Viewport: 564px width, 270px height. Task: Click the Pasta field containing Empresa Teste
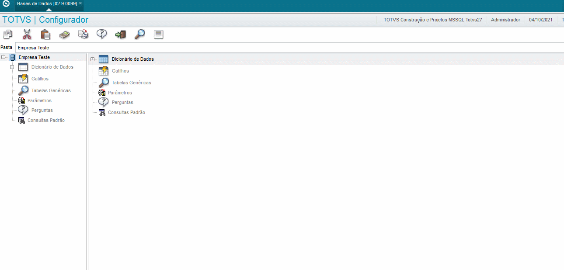pyautogui.click(x=289, y=48)
